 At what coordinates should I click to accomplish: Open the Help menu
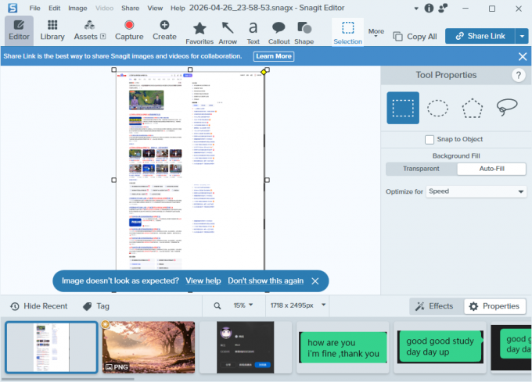point(178,8)
